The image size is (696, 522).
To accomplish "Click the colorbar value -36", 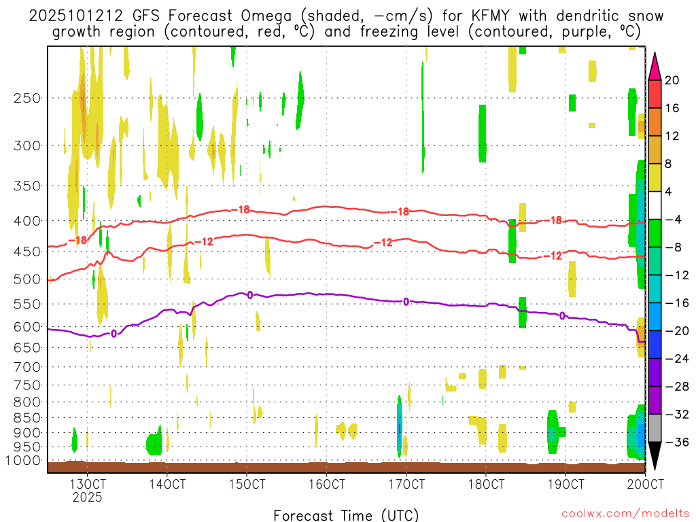I will click(x=678, y=442).
